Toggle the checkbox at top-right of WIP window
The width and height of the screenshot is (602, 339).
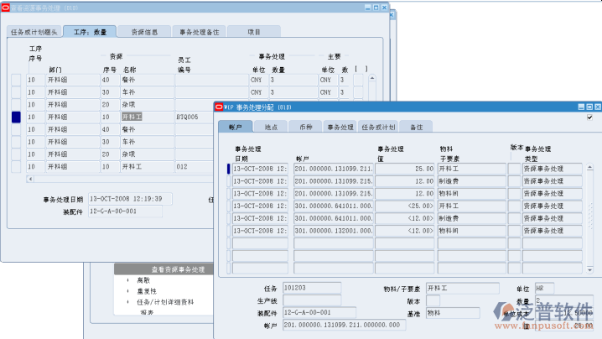(589, 117)
